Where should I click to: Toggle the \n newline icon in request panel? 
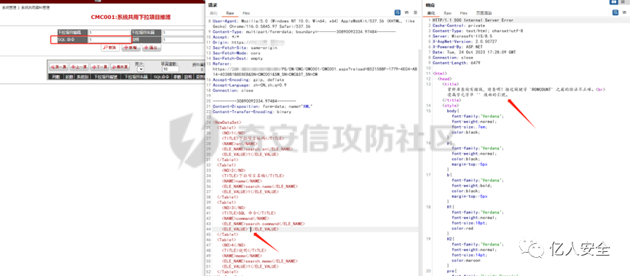(406, 13)
